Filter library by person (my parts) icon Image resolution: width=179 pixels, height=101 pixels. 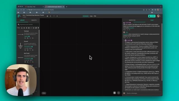22,28
